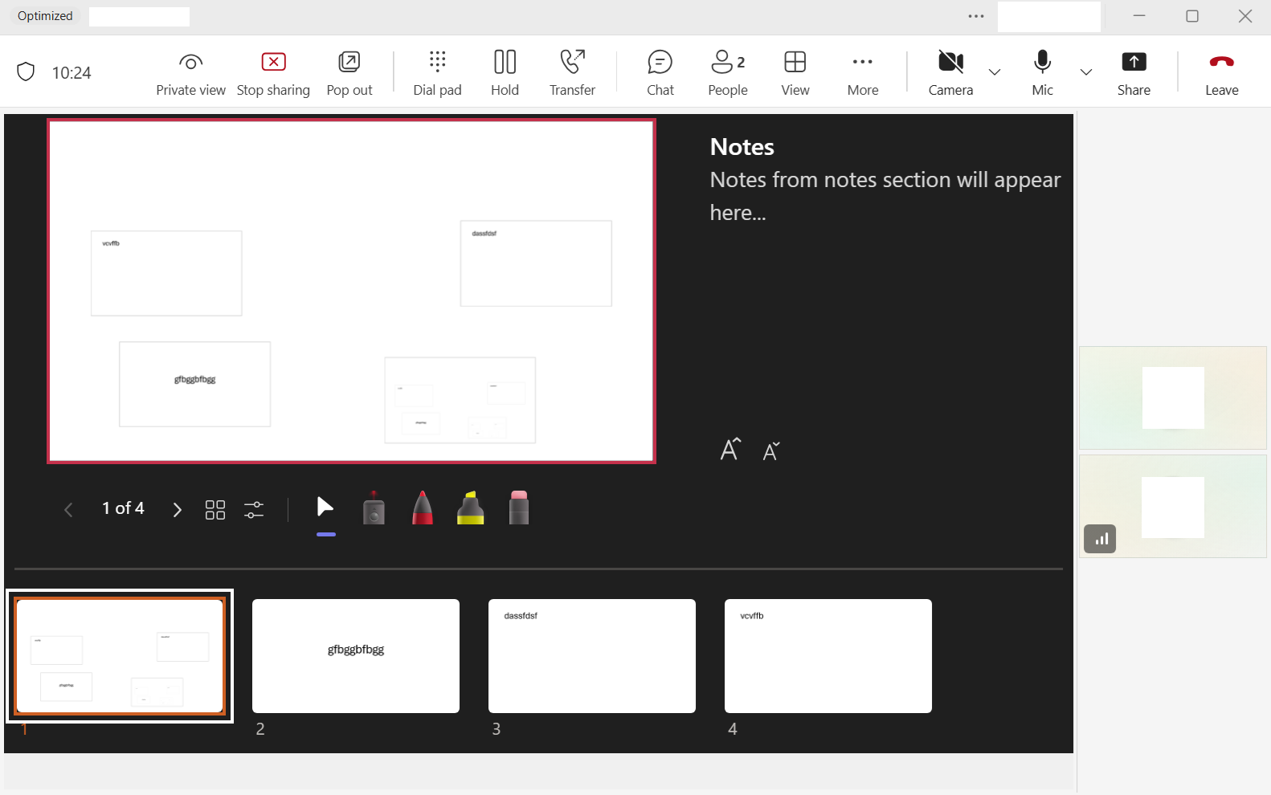The height and width of the screenshot is (795, 1271).
Task: Put the call on Hold
Action: (505, 73)
